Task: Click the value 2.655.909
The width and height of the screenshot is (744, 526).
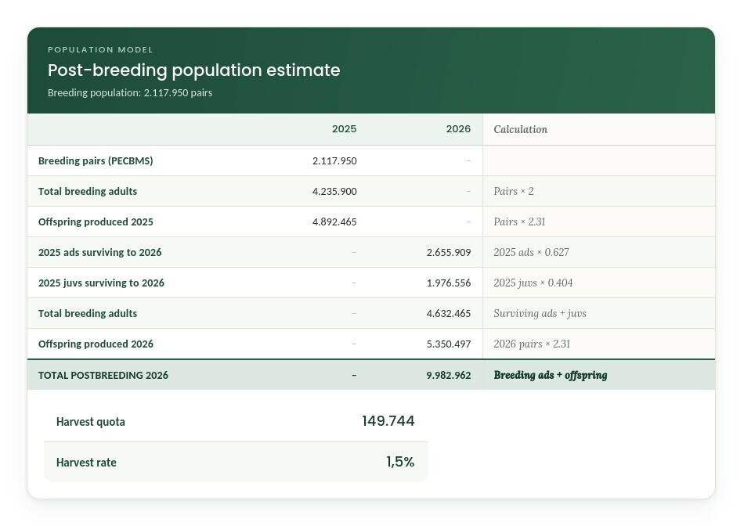Action: (449, 252)
